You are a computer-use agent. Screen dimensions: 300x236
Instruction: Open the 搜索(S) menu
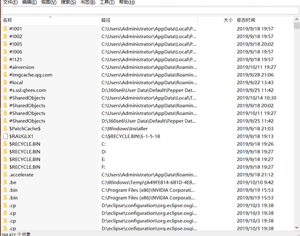tap(68, 2)
